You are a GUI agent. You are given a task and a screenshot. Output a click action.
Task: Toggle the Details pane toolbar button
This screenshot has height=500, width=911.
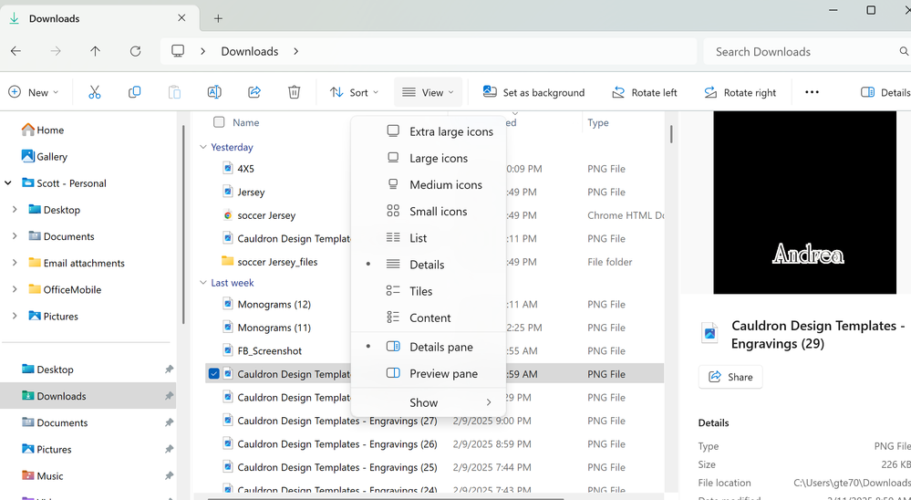pos(885,92)
